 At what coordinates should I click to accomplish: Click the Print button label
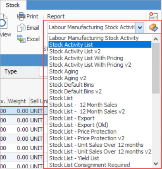click(x=32, y=16)
